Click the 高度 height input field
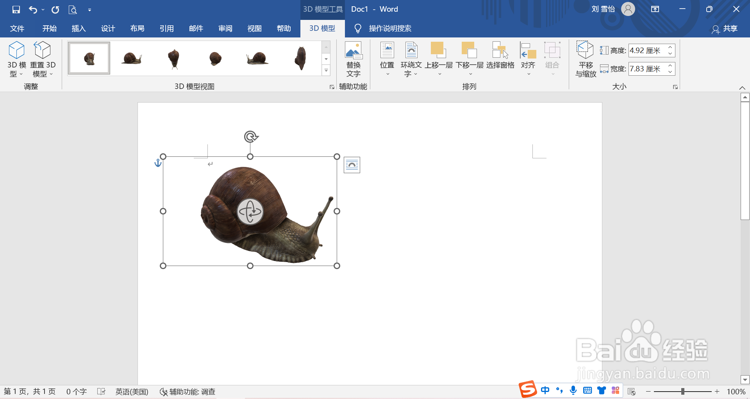Viewport: 750px width, 399px height. tap(647, 50)
